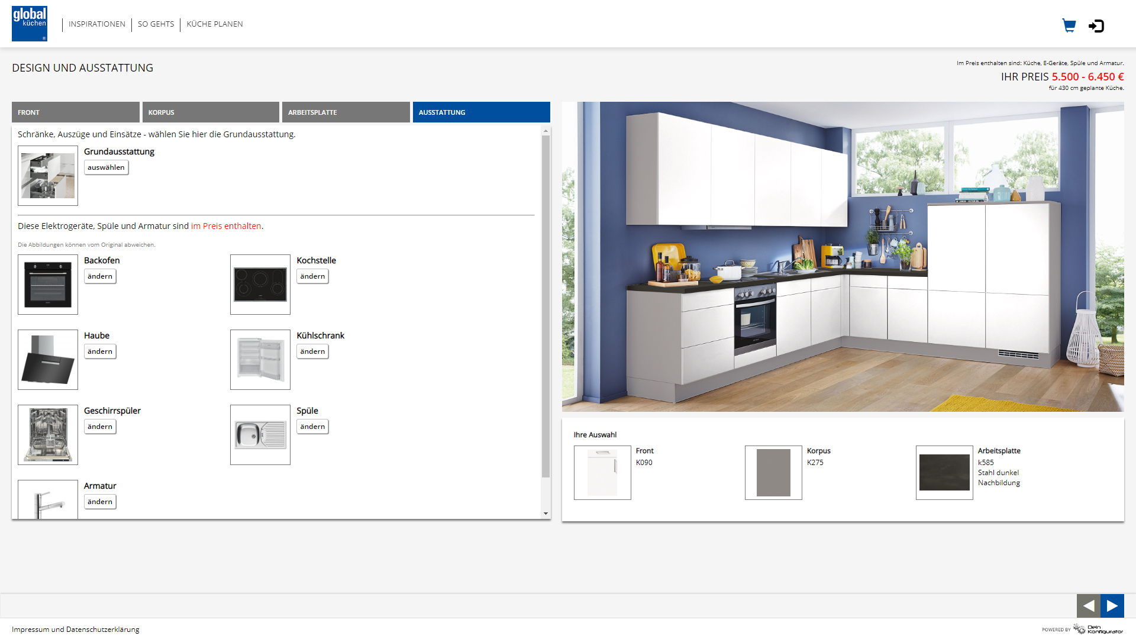Click the Geschirrspüler dishwasher image
1136x639 pixels.
point(48,435)
